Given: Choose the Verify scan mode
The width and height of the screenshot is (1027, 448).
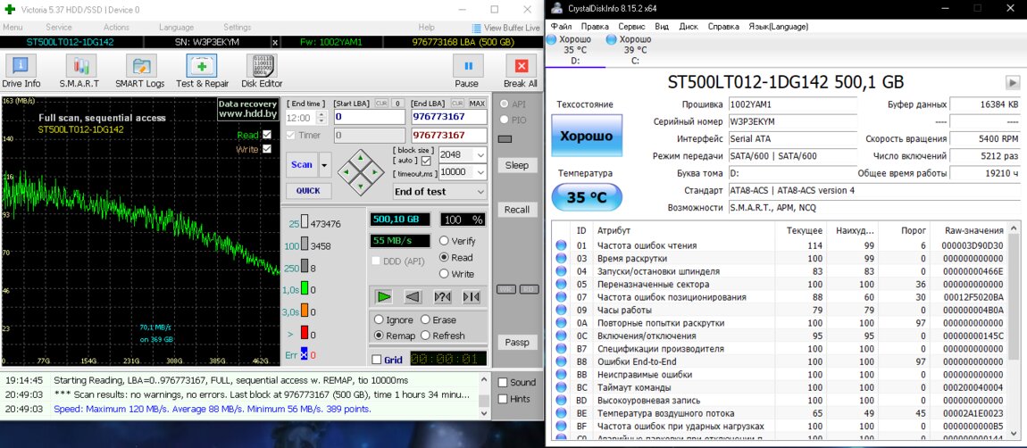Looking at the screenshot, I should click(444, 241).
